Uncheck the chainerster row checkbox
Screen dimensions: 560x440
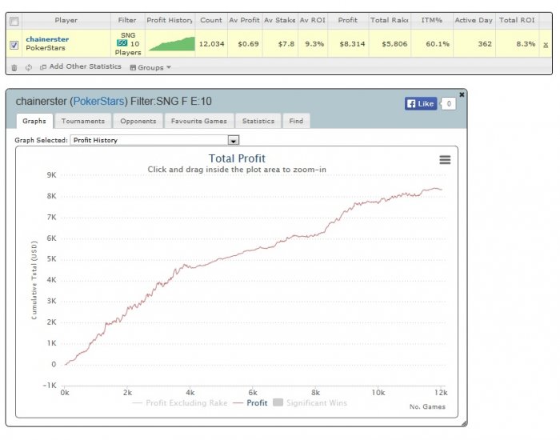pyautogui.click(x=14, y=45)
